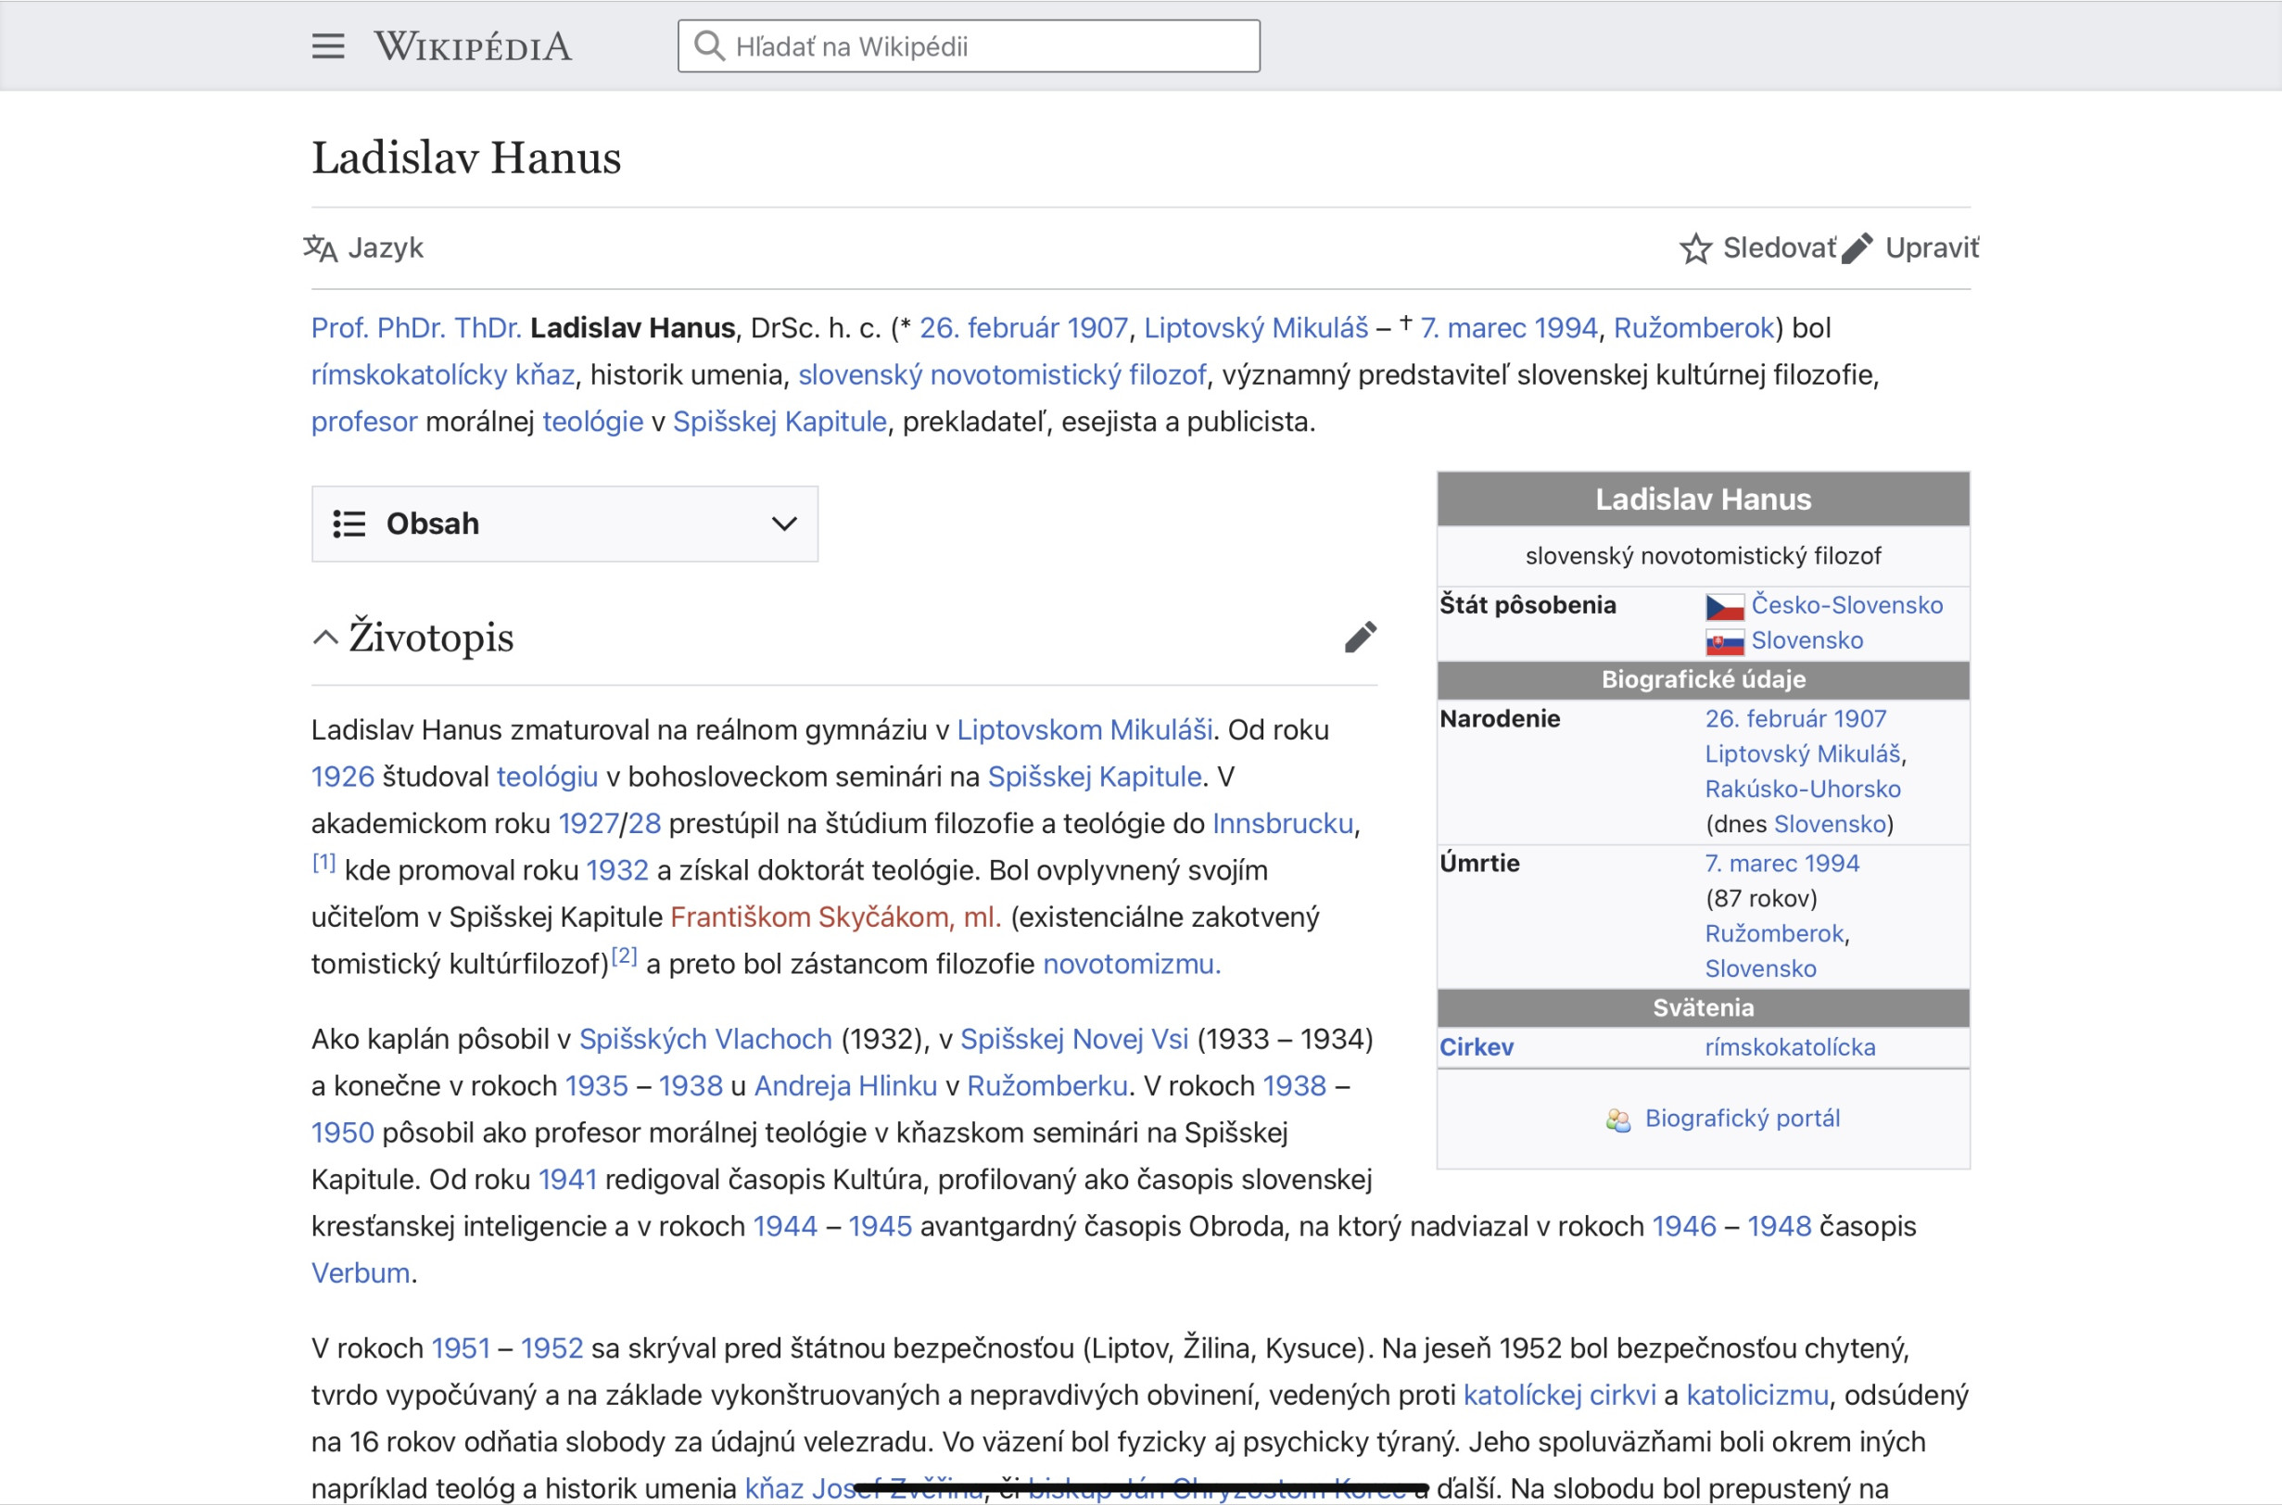Open the Cirkev infobox label link
This screenshot has height=1505, width=2282.
pos(1476,1047)
